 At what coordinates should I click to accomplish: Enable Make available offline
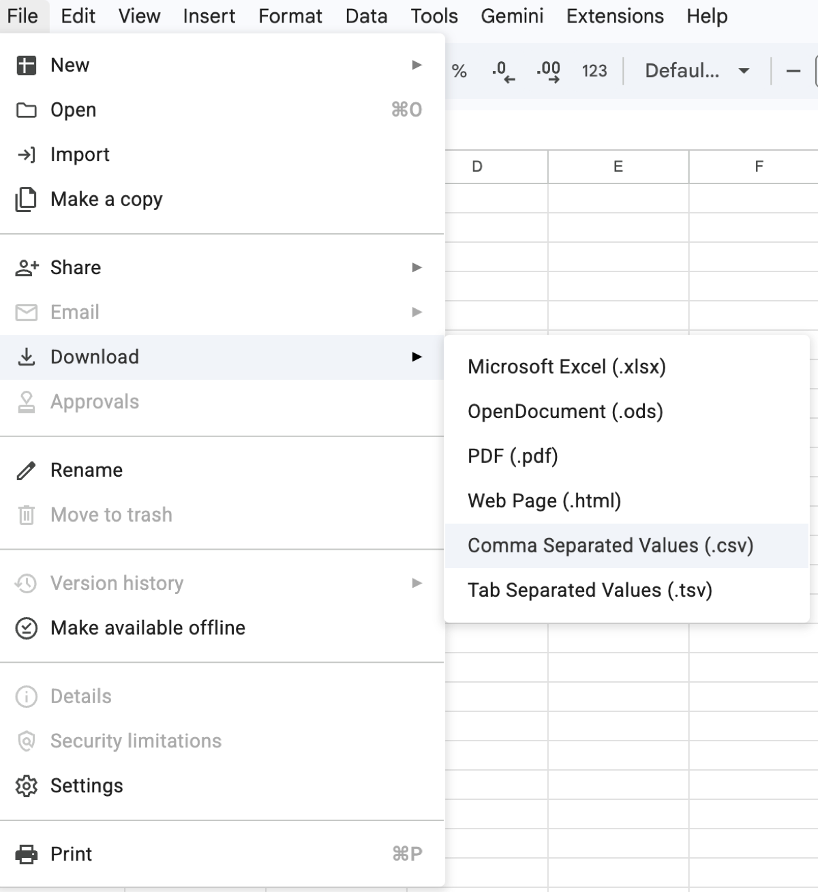tap(147, 627)
